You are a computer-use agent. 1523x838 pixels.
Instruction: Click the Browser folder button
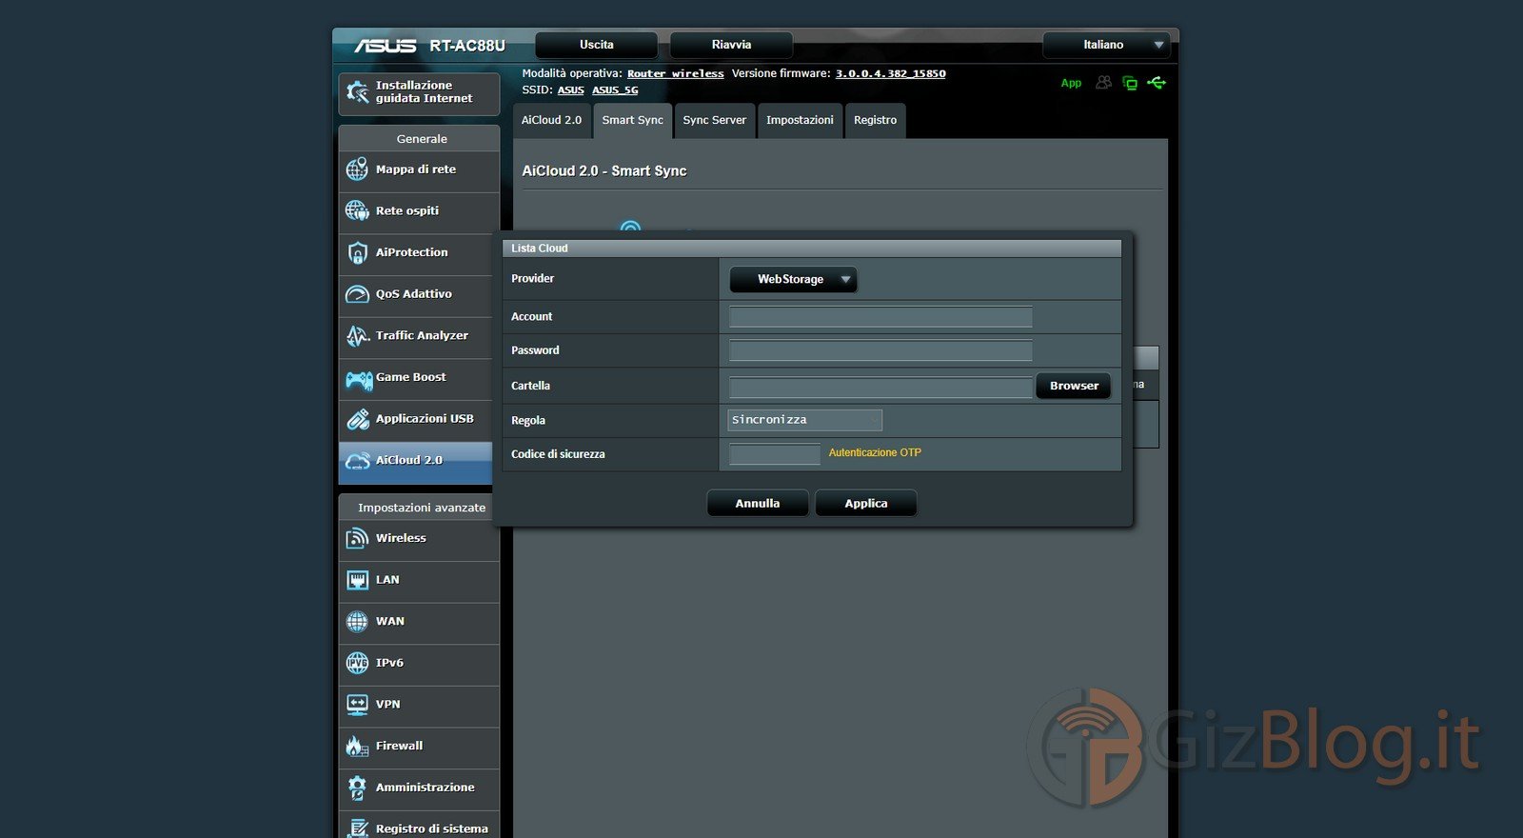[1074, 386]
